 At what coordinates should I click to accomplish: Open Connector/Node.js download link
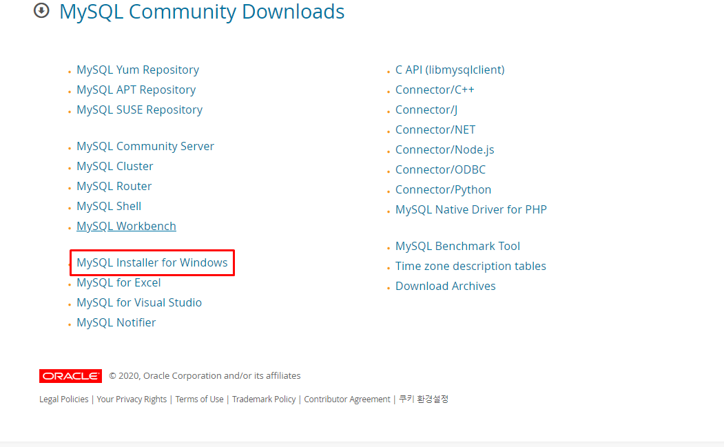click(444, 149)
